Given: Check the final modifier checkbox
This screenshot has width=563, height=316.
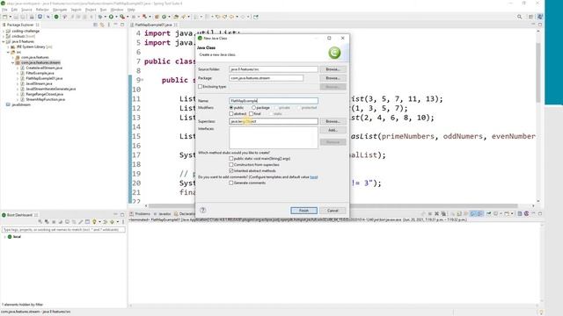Looking at the screenshot, I should pyautogui.click(x=251, y=113).
